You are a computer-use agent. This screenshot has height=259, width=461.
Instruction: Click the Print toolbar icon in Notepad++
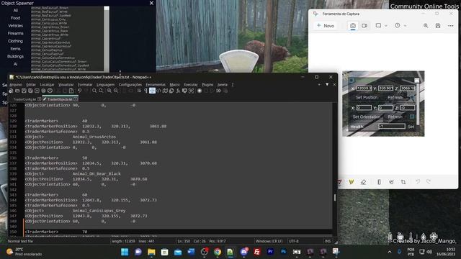50,91
